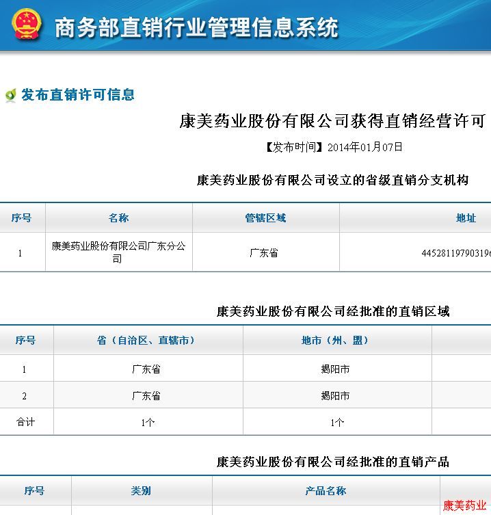Click the section heading 发布直销许可信息
The image size is (491, 515).
pos(78,94)
